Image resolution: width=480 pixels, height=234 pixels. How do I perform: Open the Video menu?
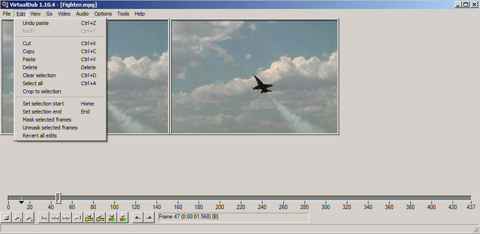point(64,14)
